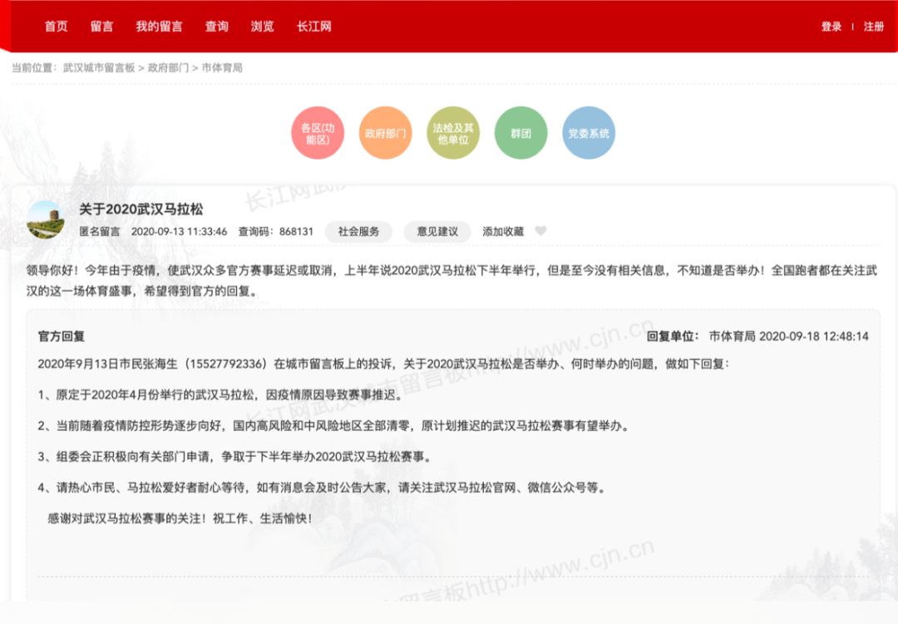Open 我的留言 from the navigation
This screenshot has width=898, height=624.
coord(158,26)
